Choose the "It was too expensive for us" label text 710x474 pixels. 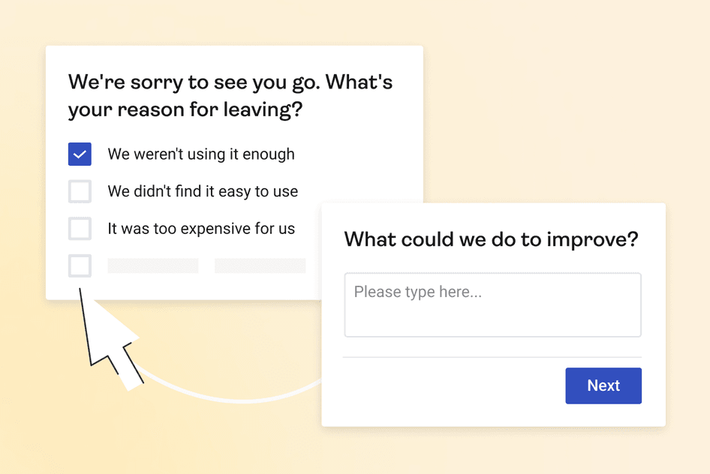click(201, 229)
